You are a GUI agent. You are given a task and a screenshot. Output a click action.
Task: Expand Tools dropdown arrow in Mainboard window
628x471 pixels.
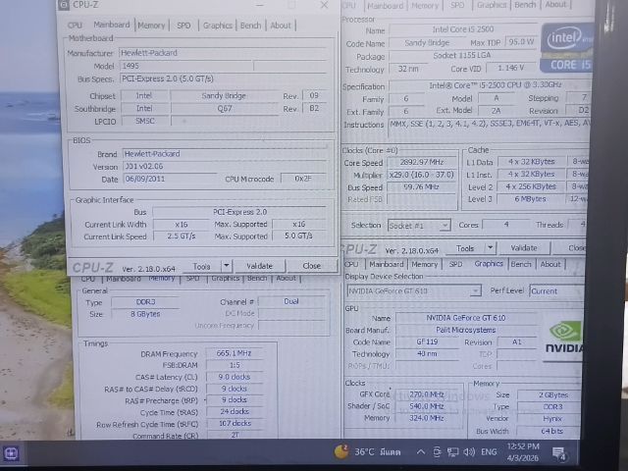(x=227, y=266)
